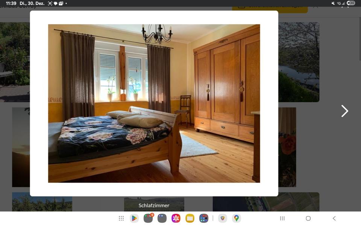Screen dimensions: 361x225
Task: Open the Gallery flower app icon
Action: 176,218
